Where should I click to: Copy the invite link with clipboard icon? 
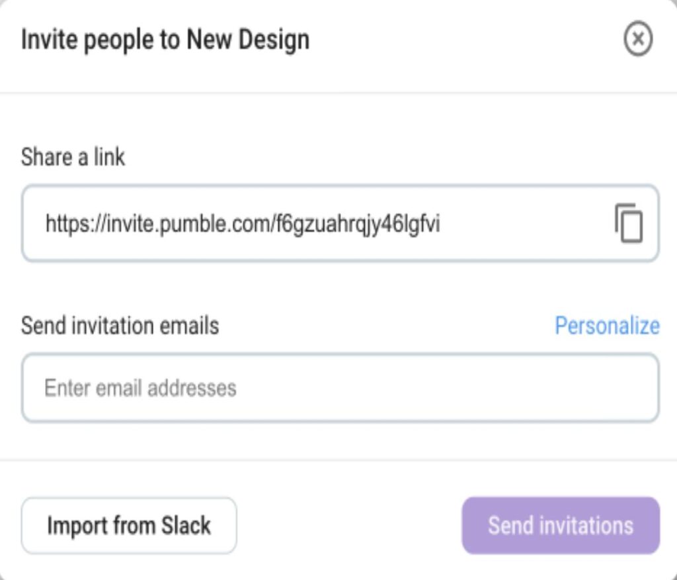pyautogui.click(x=629, y=223)
